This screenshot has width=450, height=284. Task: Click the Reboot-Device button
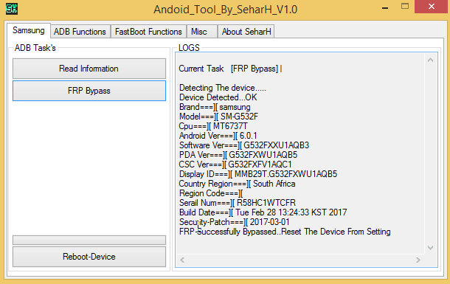(x=89, y=257)
